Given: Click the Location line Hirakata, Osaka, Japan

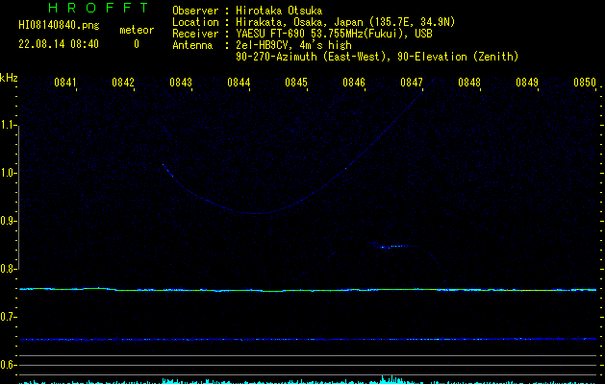Looking at the screenshot, I should 345,22.
